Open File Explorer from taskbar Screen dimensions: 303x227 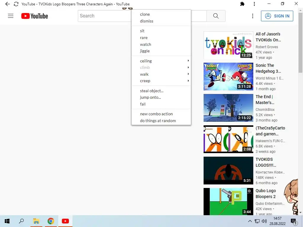[x=36, y=221]
